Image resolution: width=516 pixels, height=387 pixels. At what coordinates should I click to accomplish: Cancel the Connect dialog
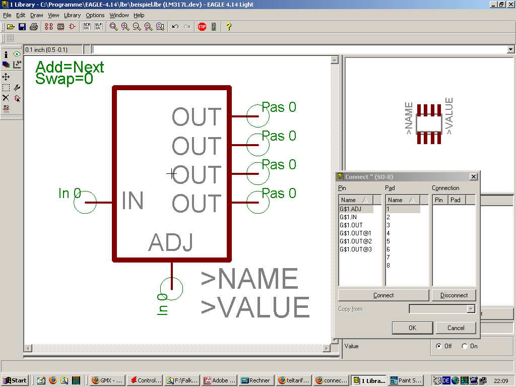pyautogui.click(x=456, y=328)
